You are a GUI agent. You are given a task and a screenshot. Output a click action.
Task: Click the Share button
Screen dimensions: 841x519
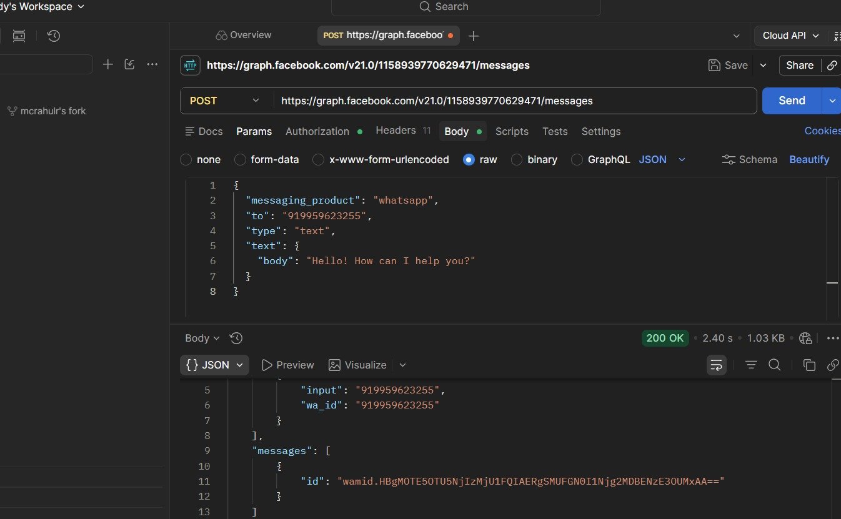[800, 65]
